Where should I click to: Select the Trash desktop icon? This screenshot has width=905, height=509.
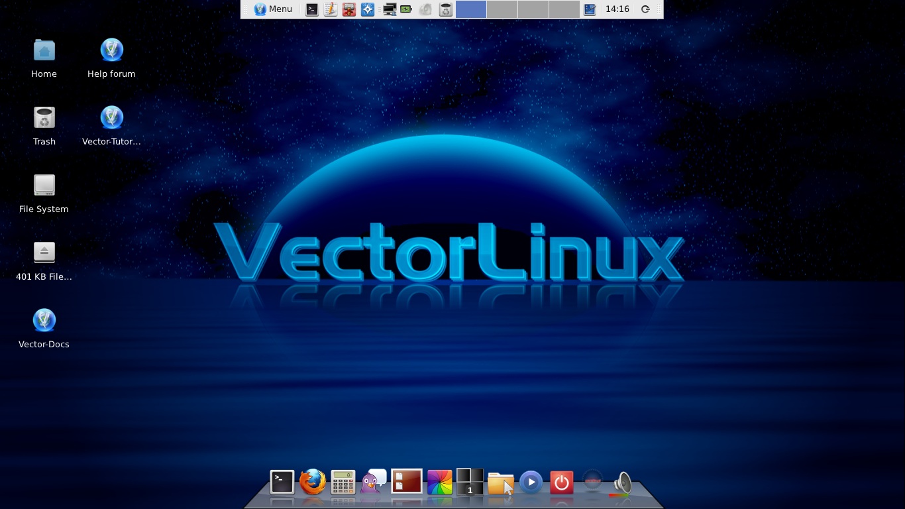[44, 118]
